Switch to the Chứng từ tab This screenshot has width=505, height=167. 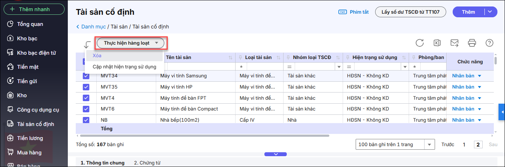(x=147, y=163)
